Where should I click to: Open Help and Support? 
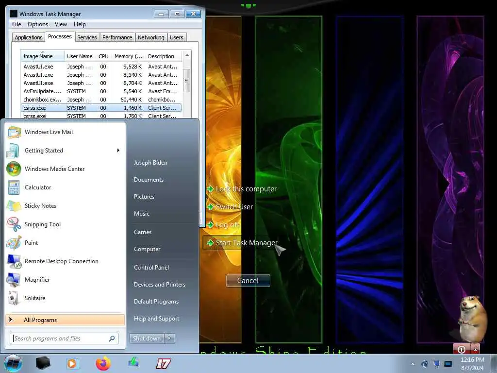pos(156,319)
